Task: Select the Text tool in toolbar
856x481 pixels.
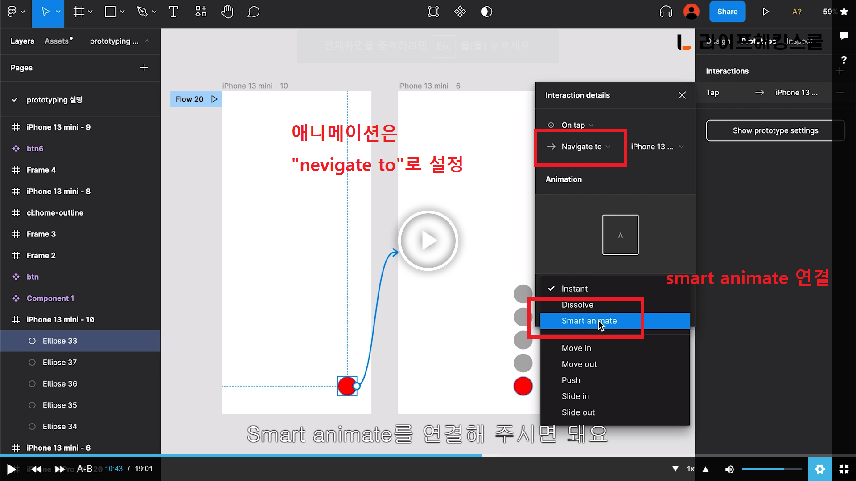Action: 173,12
